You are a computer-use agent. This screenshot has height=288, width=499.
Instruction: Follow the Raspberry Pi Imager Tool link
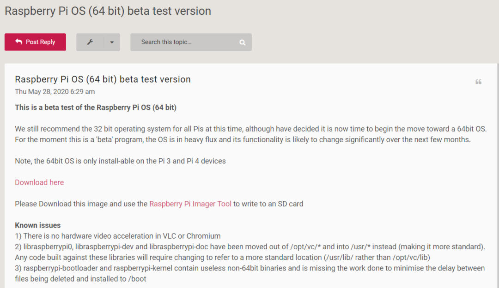pyautogui.click(x=190, y=204)
